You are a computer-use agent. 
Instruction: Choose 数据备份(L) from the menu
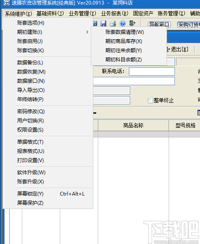[48, 63]
